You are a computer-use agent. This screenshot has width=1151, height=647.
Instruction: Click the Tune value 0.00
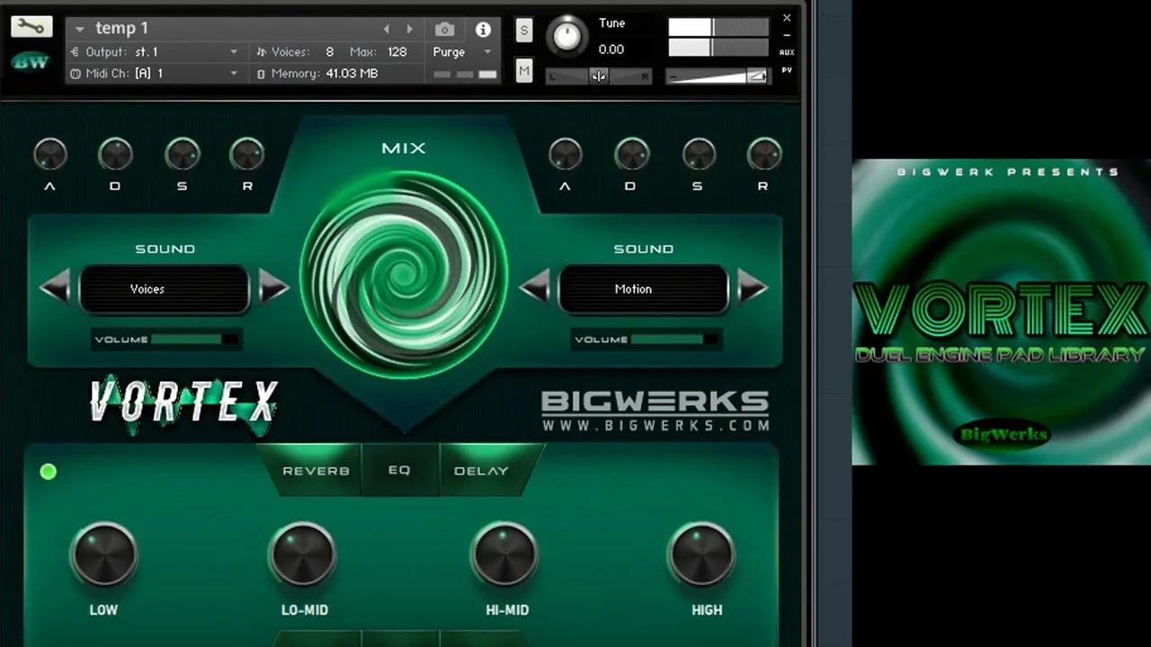[611, 49]
